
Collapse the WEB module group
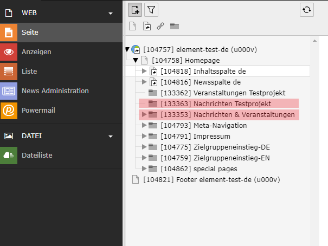[111, 12]
